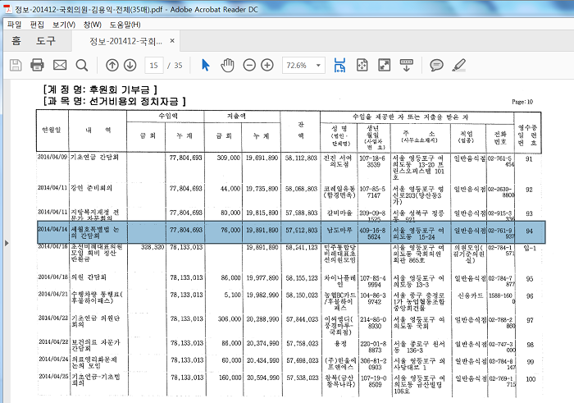574x403 pixels.
Task: Select the arrow selection tool
Action: 206,65
